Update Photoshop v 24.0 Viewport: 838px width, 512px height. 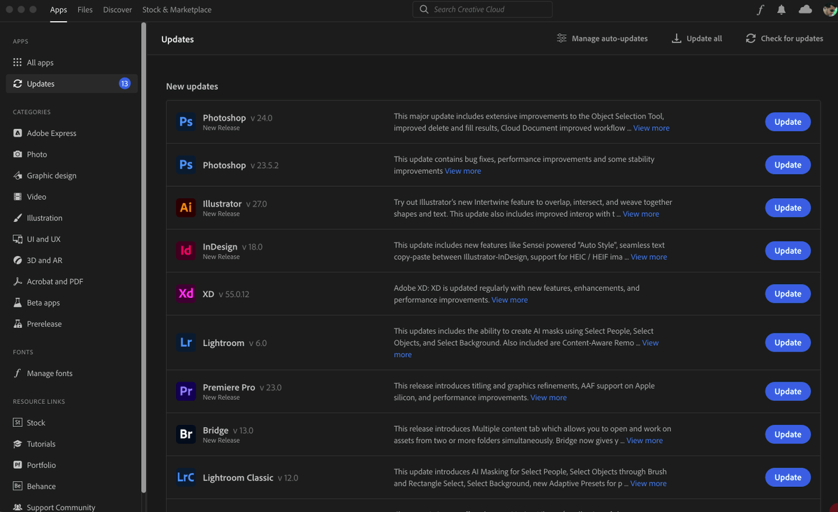788,122
